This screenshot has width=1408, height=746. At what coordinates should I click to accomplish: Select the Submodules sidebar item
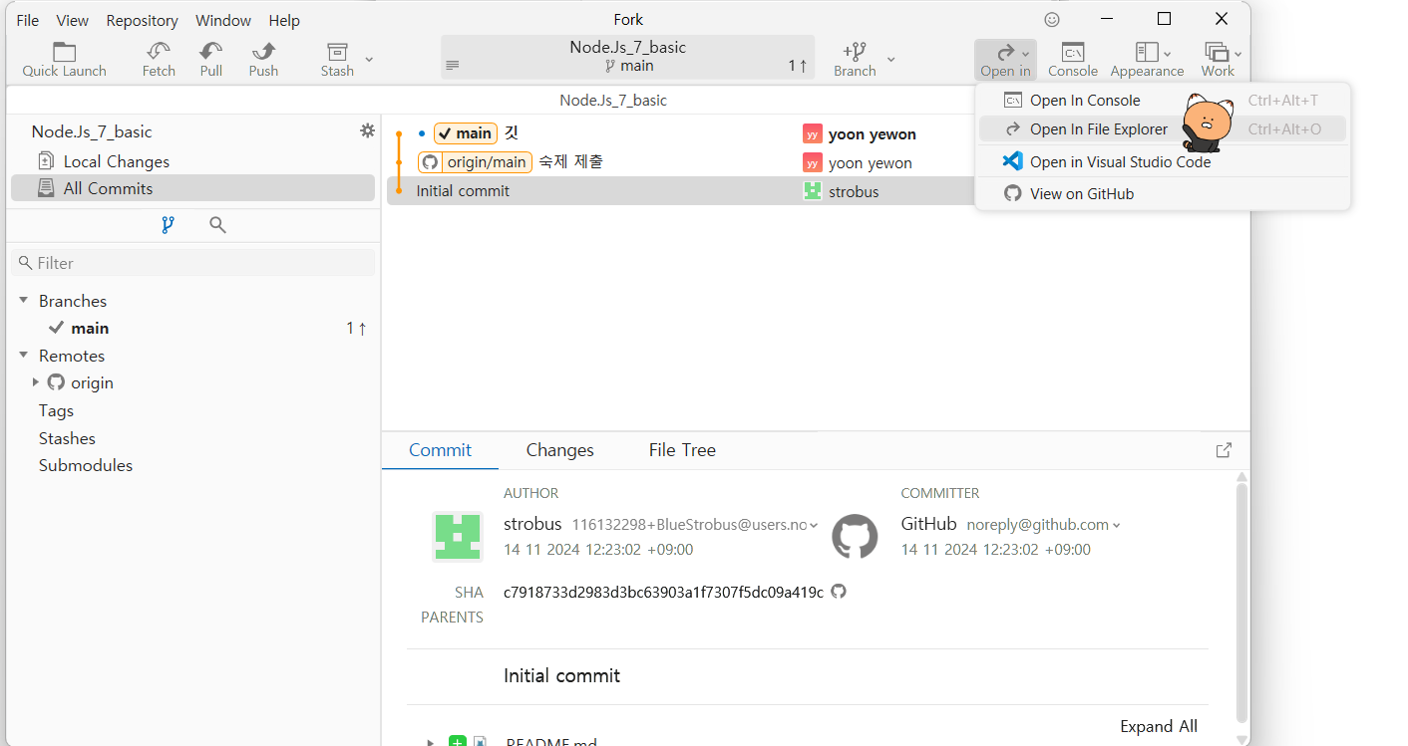click(86, 465)
